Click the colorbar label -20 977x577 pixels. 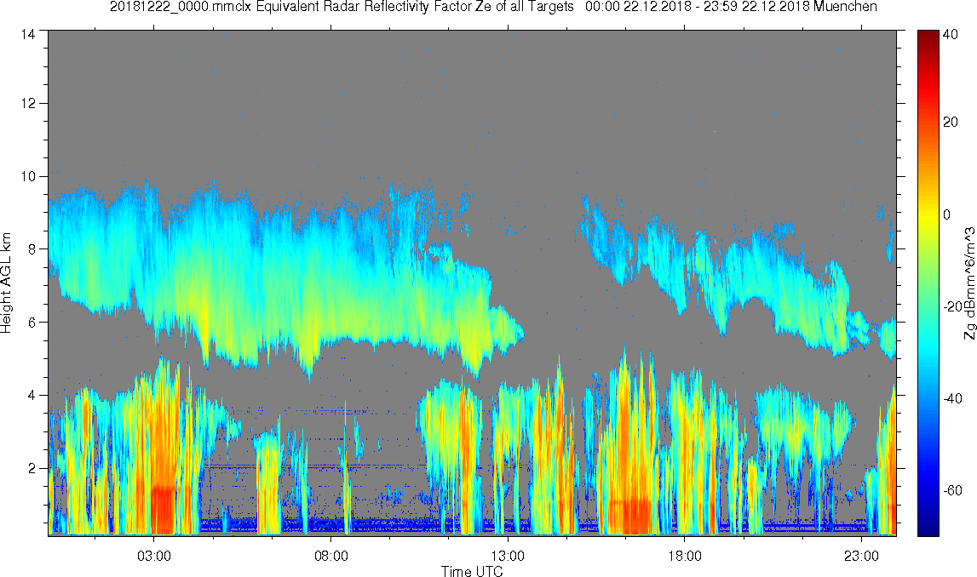tap(953, 307)
